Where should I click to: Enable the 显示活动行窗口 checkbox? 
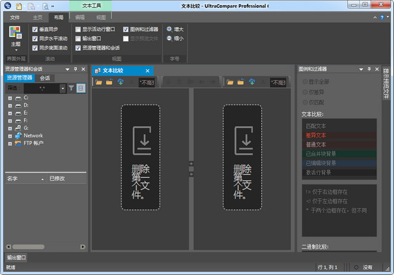click(78, 30)
